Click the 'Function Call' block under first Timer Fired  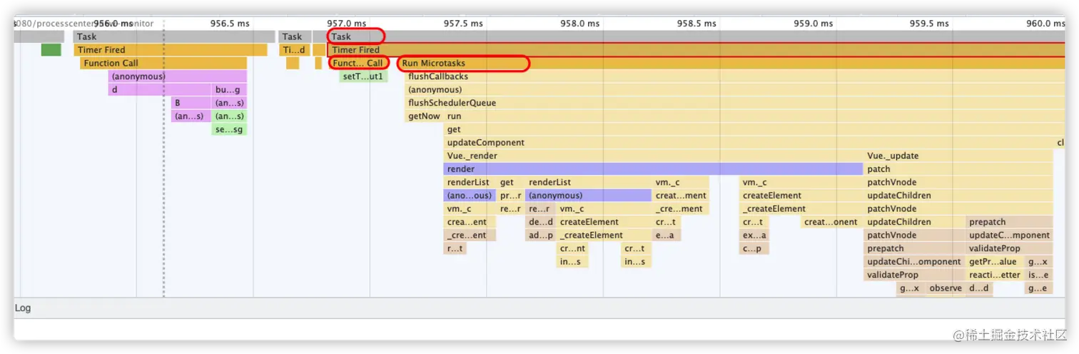[x=163, y=64]
